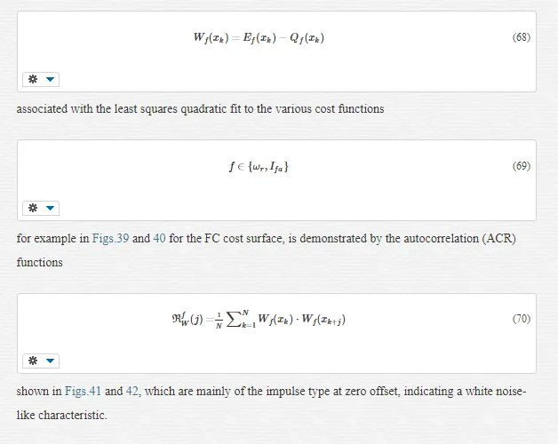Expand the dropdown arrow in equation 68 box
Viewport: 558px width, 444px height.
[50, 79]
